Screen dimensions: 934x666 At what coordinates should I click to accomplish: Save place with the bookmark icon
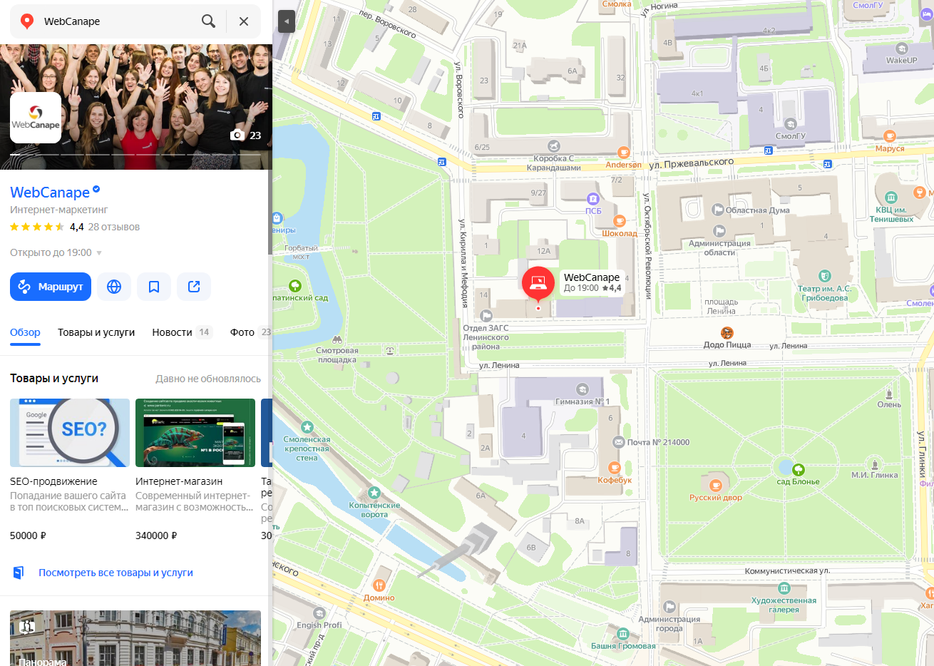tap(154, 287)
